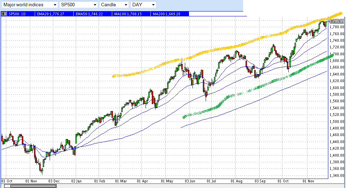Click the MA100:1,708.15 indicator label
Screen dimensions: 346x188
pos(128,14)
